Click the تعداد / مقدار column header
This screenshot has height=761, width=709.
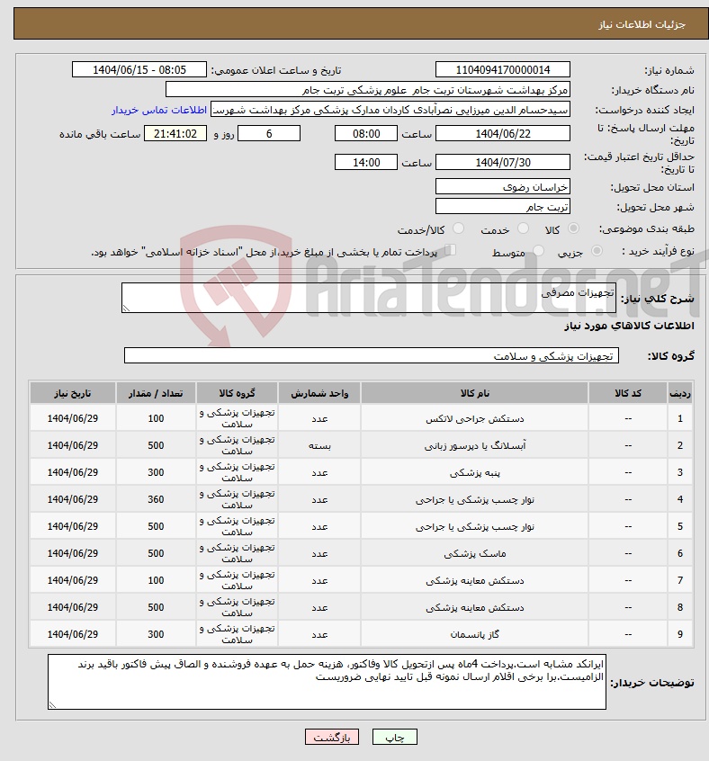point(156,393)
